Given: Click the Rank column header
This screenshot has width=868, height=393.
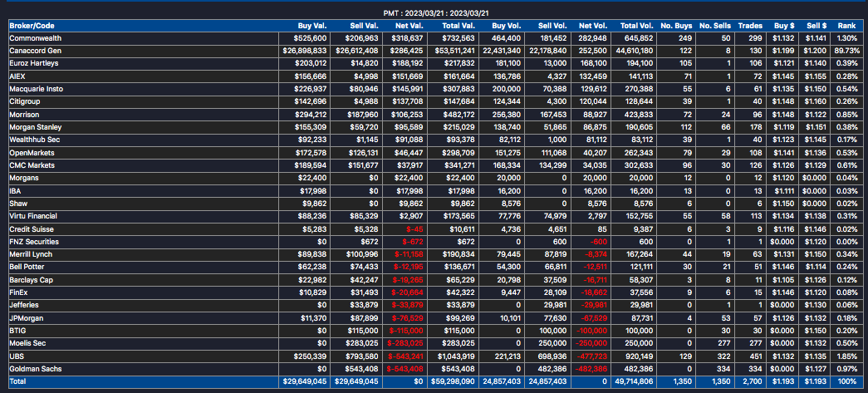Looking at the screenshot, I should pyautogui.click(x=846, y=26).
